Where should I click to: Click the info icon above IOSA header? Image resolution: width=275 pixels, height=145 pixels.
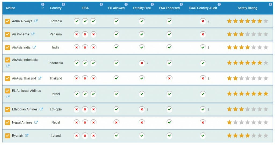point(101,4)
